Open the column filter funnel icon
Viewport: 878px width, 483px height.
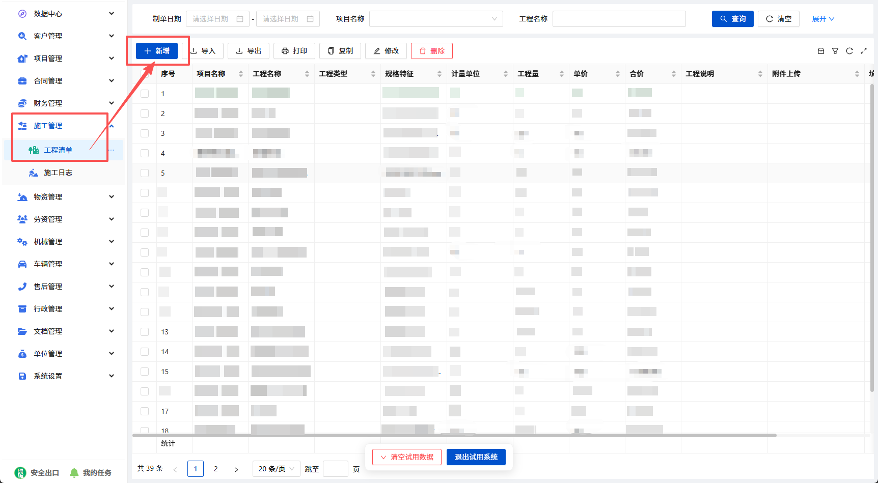(835, 51)
